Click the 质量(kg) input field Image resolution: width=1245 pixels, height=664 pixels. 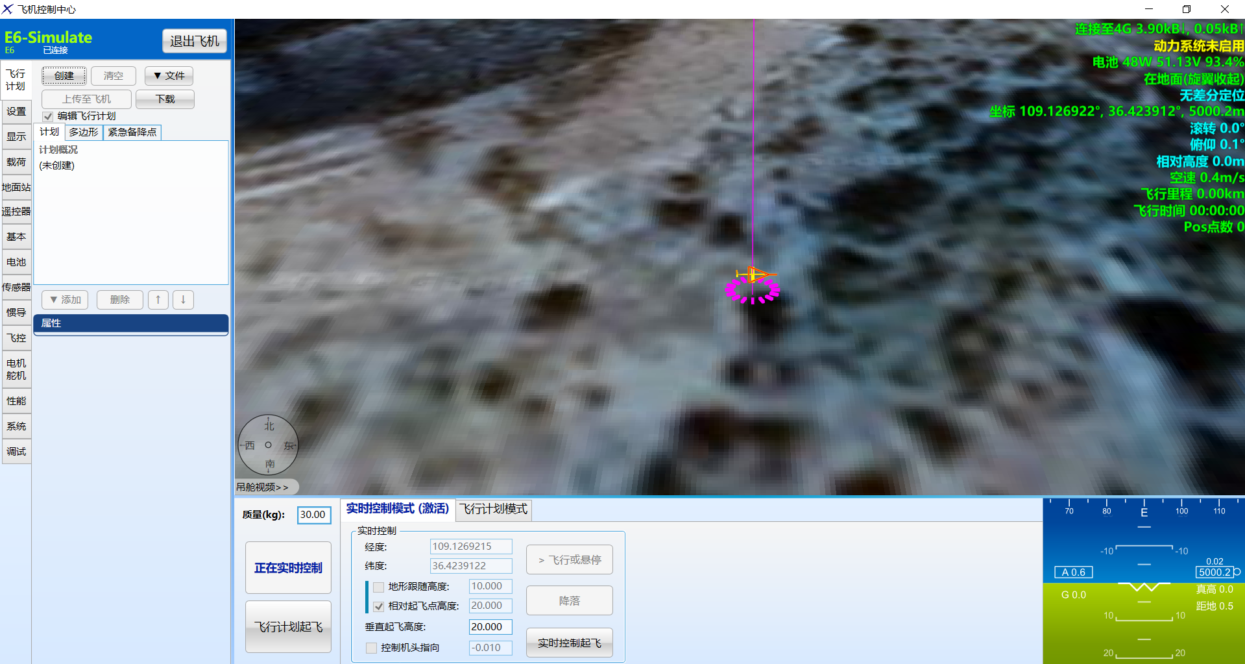[x=314, y=515]
